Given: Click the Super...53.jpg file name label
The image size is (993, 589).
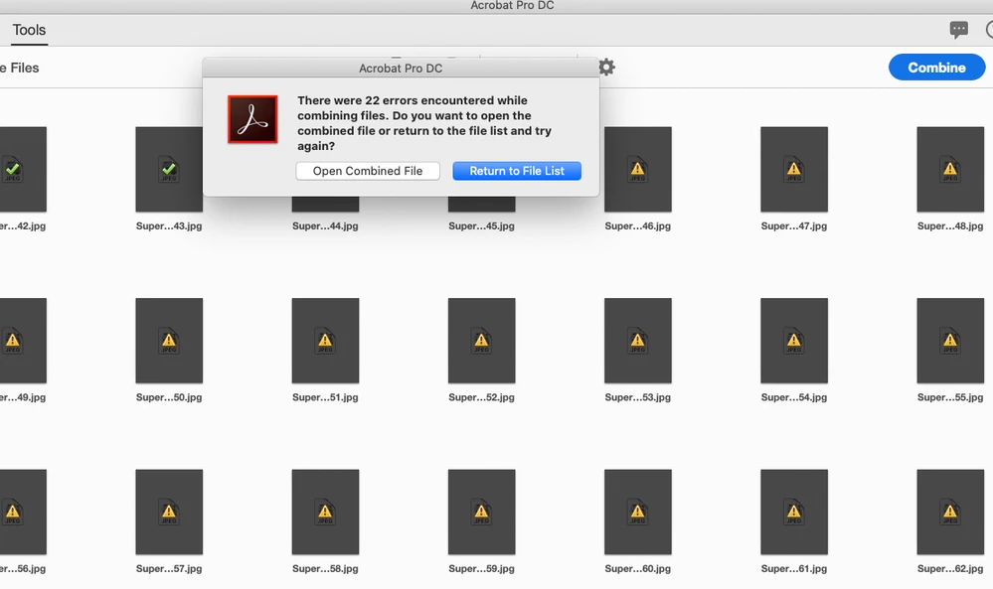Looking at the screenshot, I should [x=638, y=397].
